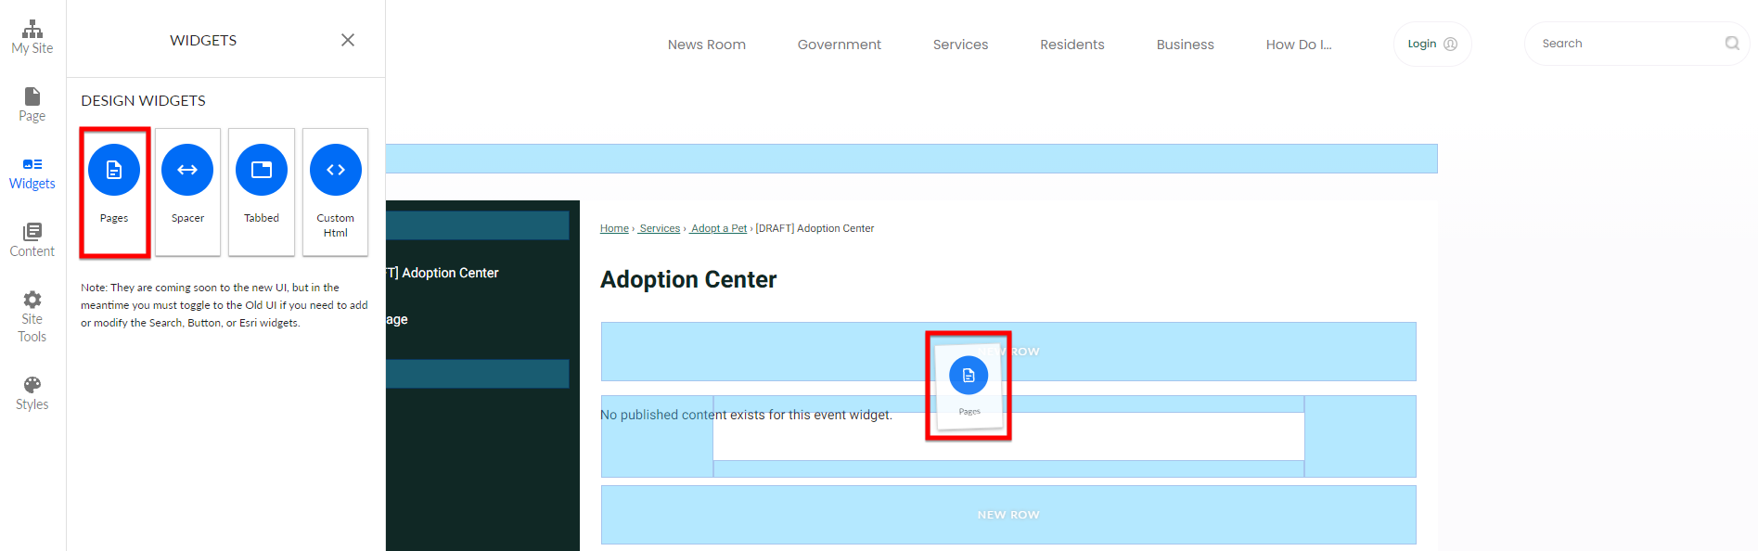The image size is (1758, 551).
Task: Open Site Tools in the sidebar
Action: click(x=32, y=316)
